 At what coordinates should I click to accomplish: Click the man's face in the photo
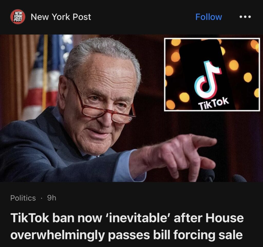click(101, 104)
